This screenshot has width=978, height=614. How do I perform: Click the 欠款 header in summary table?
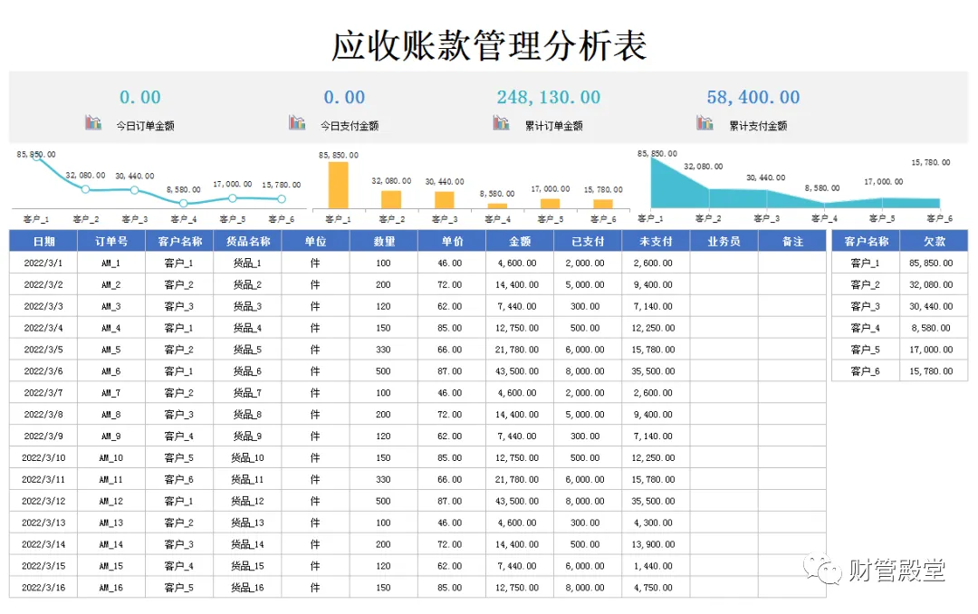935,241
